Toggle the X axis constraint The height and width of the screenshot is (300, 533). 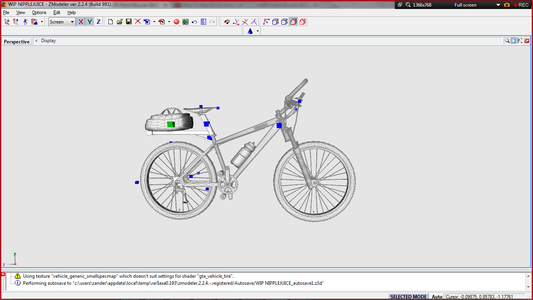pos(81,22)
